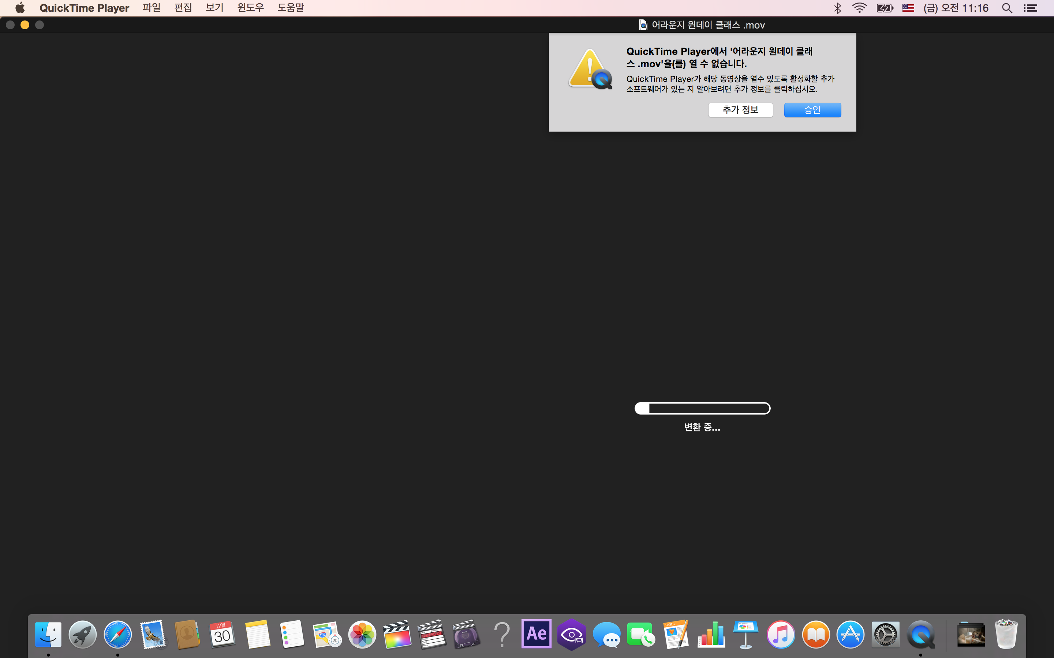Open the 편집 menu
This screenshot has height=658, width=1054.
pos(183,8)
